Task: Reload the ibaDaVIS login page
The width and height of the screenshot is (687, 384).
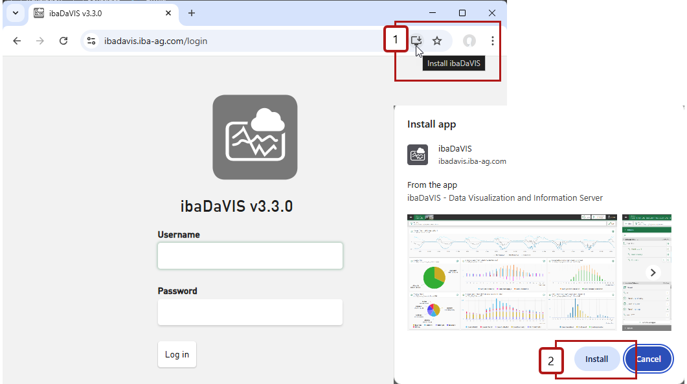Action: click(x=63, y=41)
